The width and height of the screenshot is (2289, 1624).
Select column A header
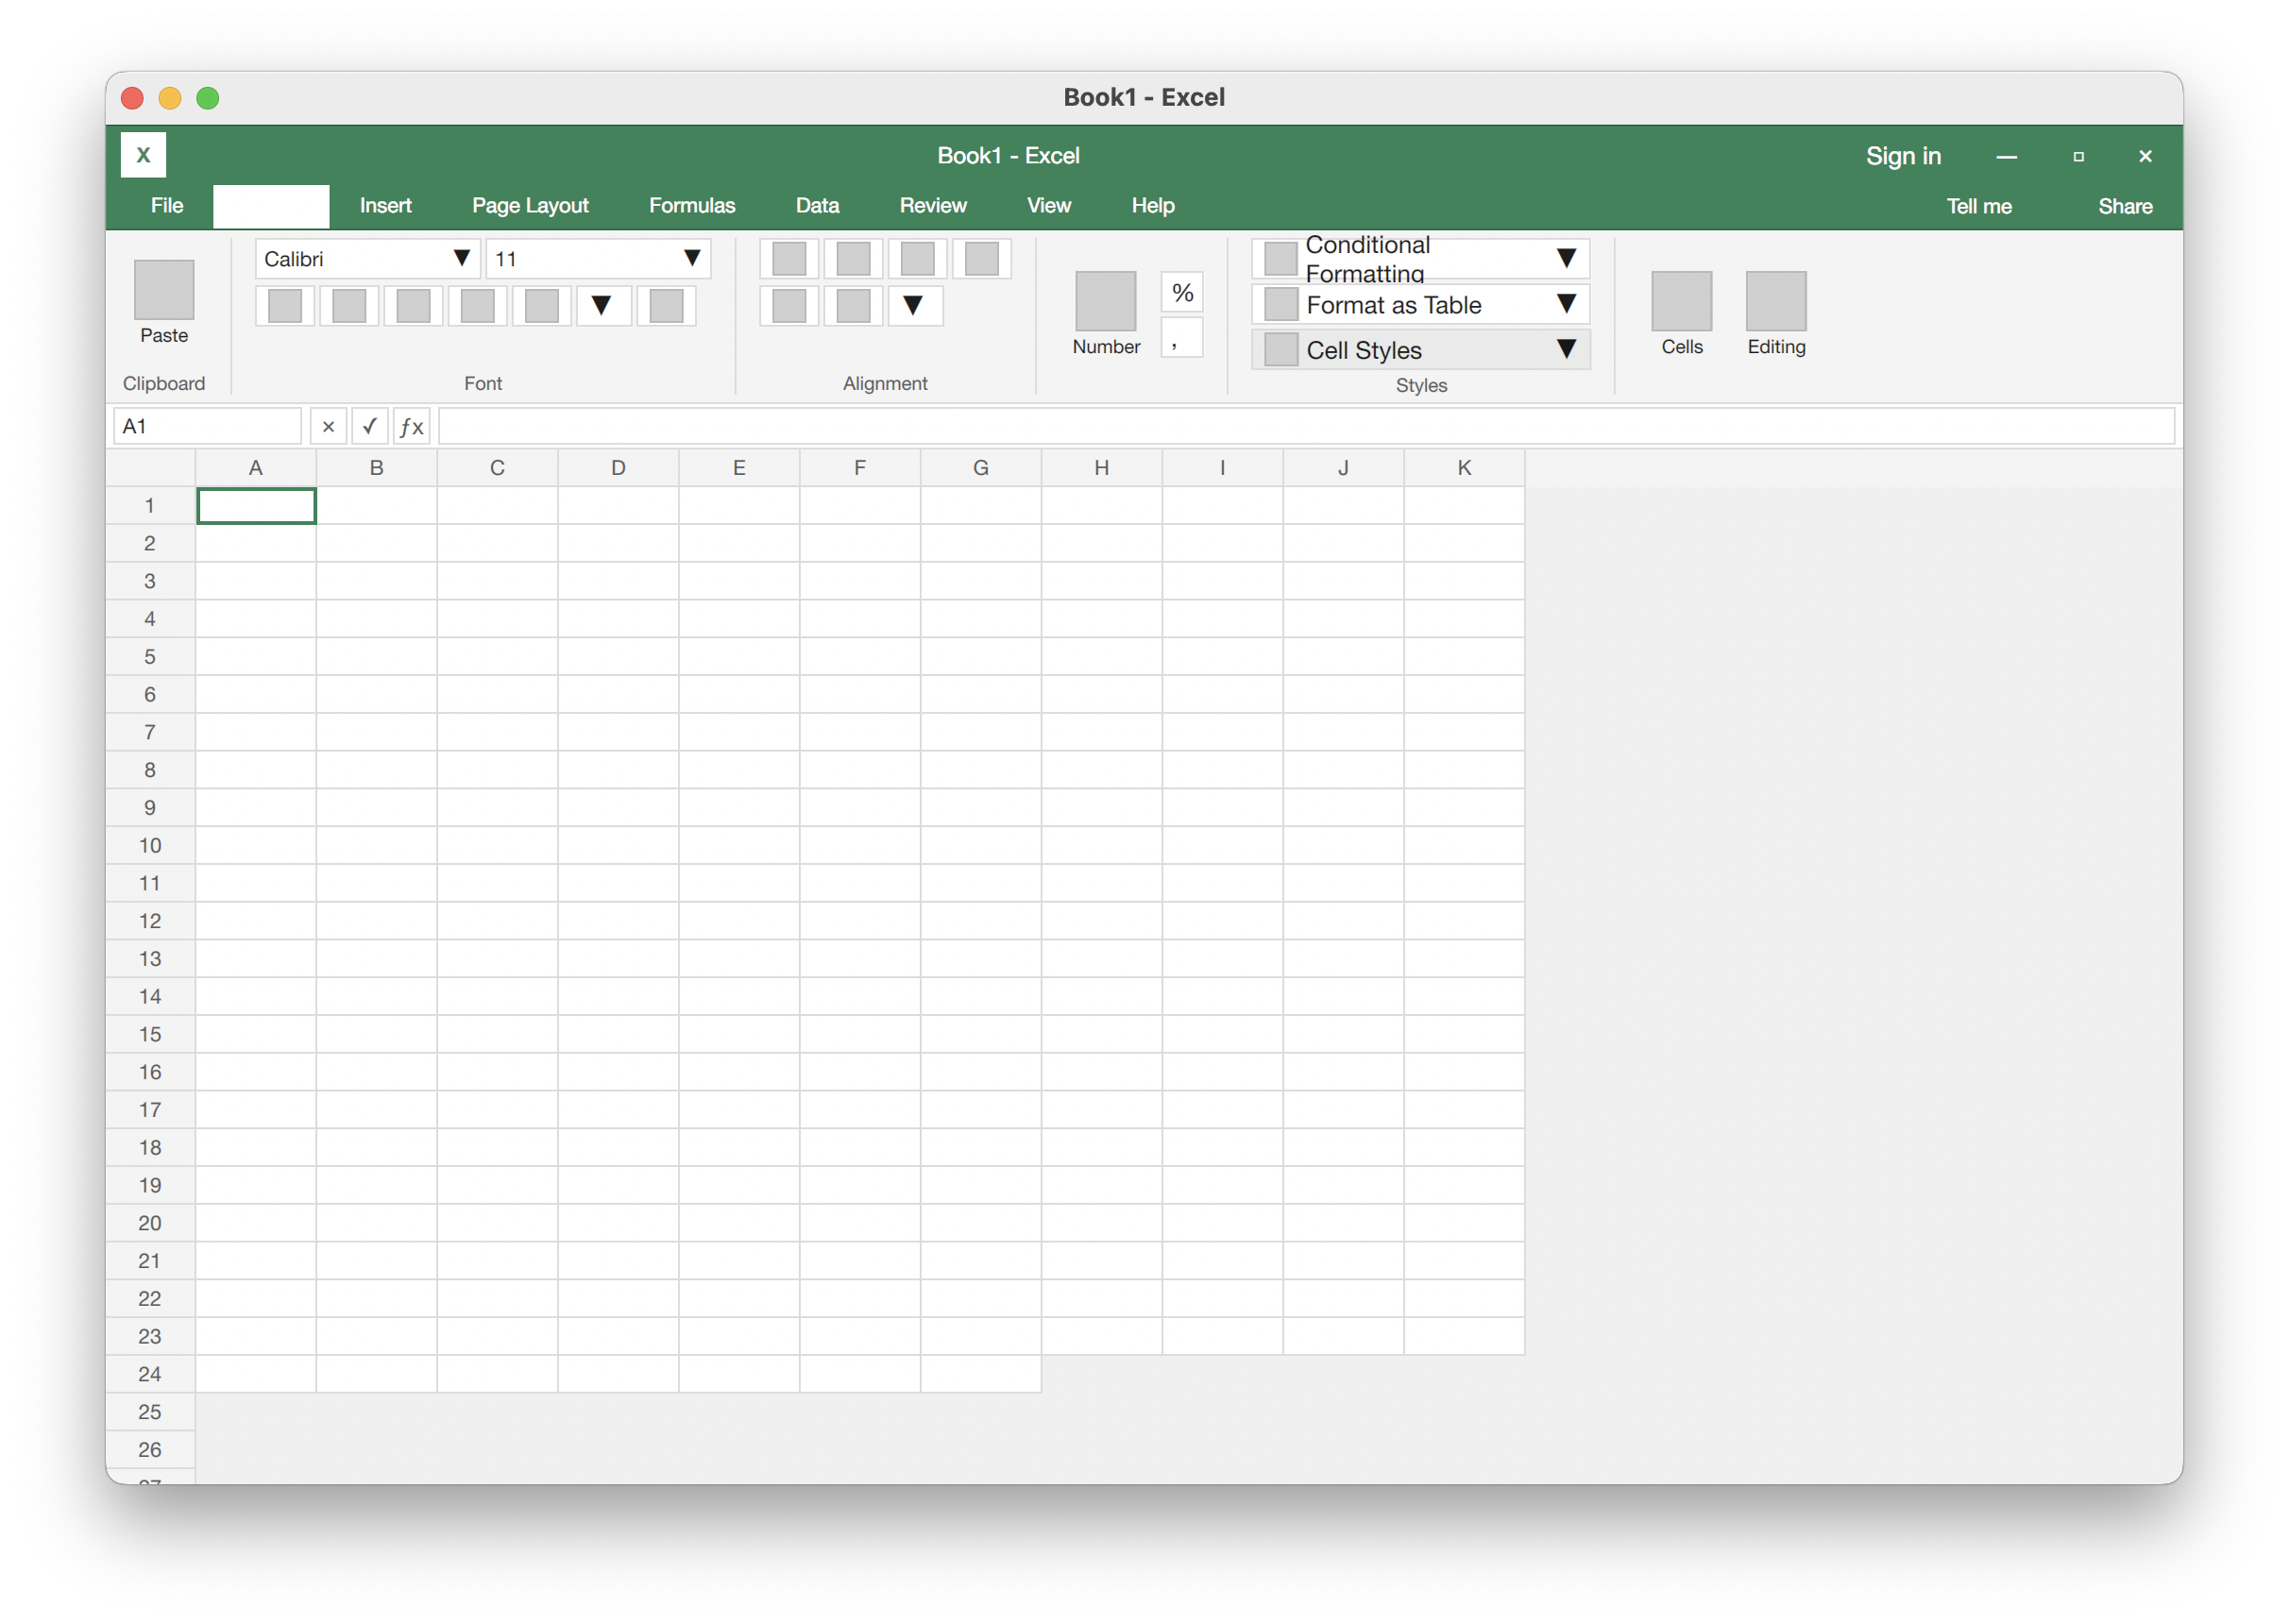click(256, 468)
